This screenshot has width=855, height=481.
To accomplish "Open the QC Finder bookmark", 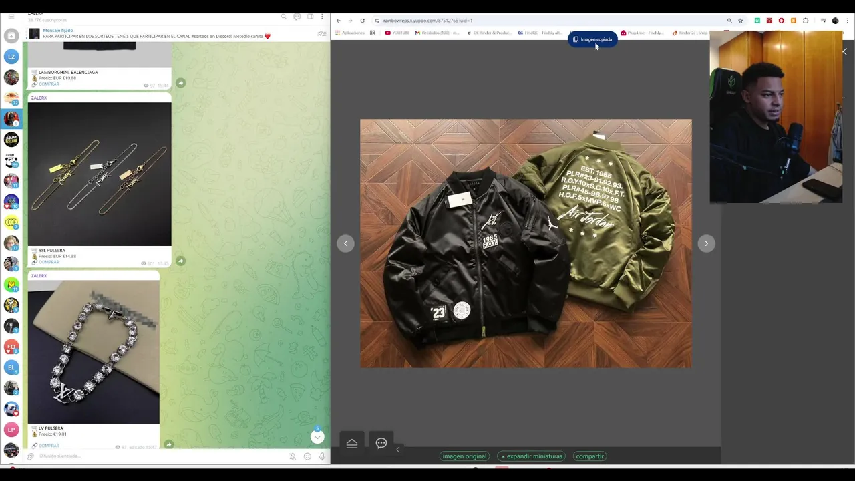I will click(489, 33).
